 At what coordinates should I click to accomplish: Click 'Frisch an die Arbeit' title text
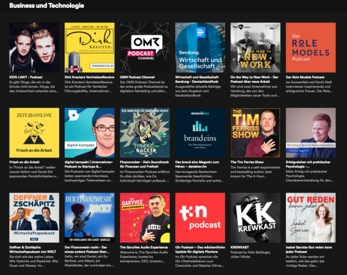click(x=24, y=162)
